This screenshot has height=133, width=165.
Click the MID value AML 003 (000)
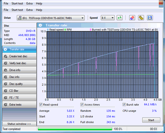(27, 35)
